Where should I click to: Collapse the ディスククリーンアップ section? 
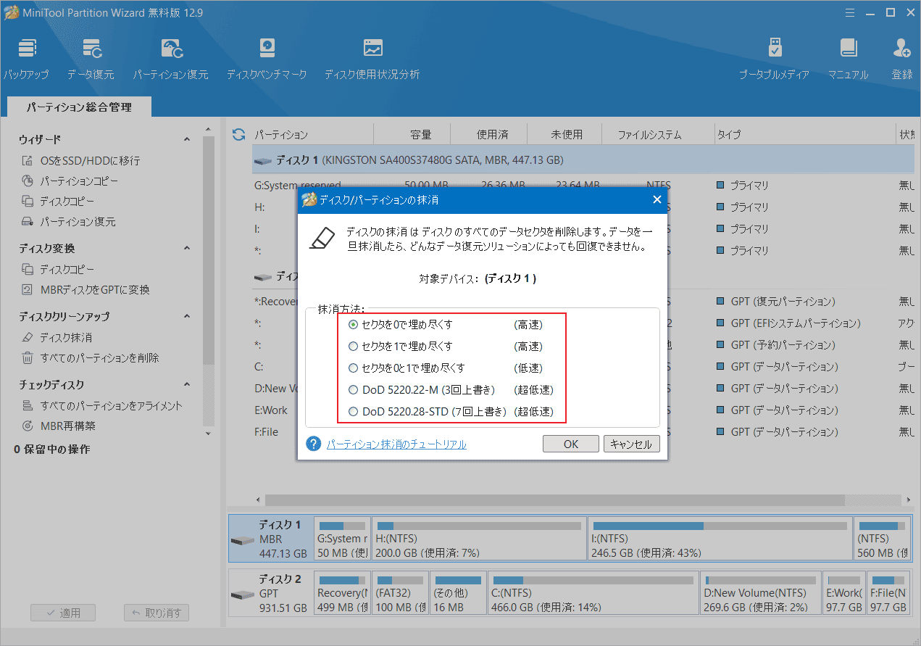187,316
